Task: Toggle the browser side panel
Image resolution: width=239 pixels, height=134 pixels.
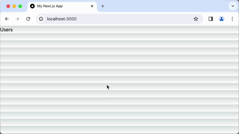Action: (x=211, y=19)
